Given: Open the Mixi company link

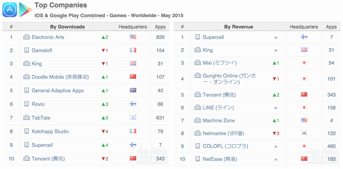Looking at the screenshot, I should (220, 63).
